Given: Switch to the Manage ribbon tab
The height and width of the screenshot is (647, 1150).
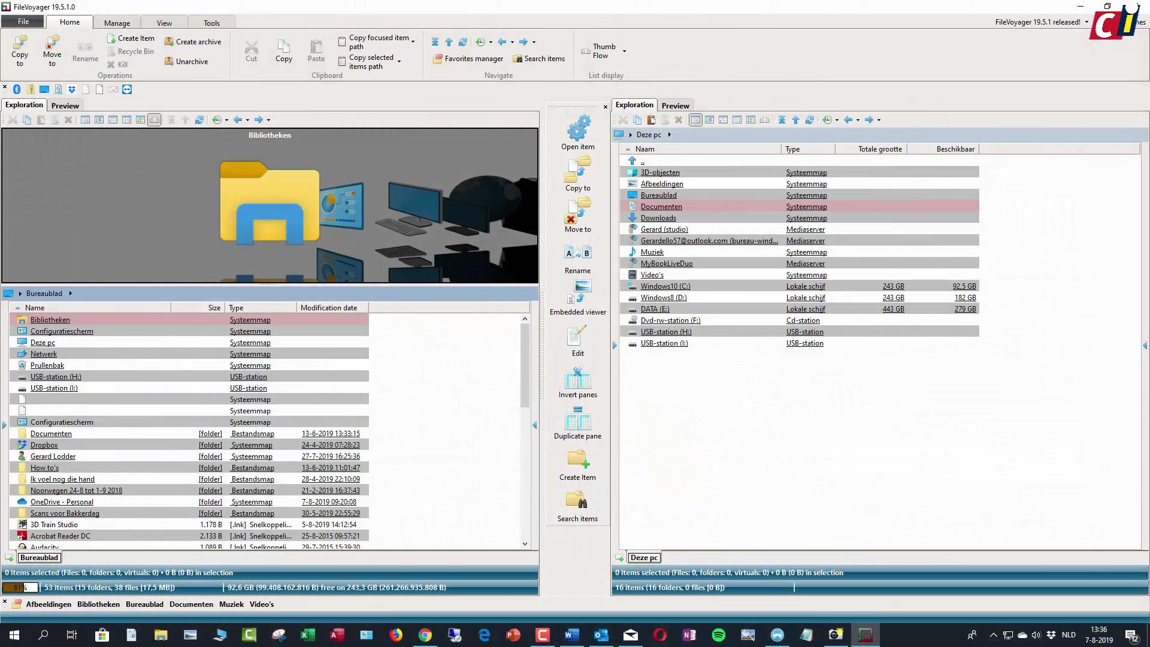Looking at the screenshot, I should click(x=117, y=23).
